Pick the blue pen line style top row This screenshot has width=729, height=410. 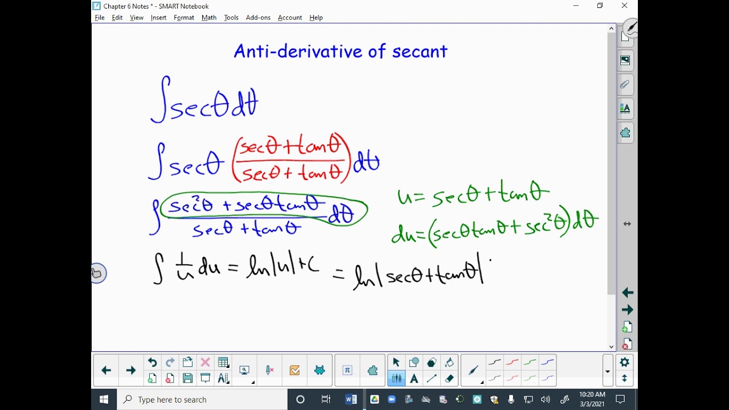pyautogui.click(x=547, y=362)
